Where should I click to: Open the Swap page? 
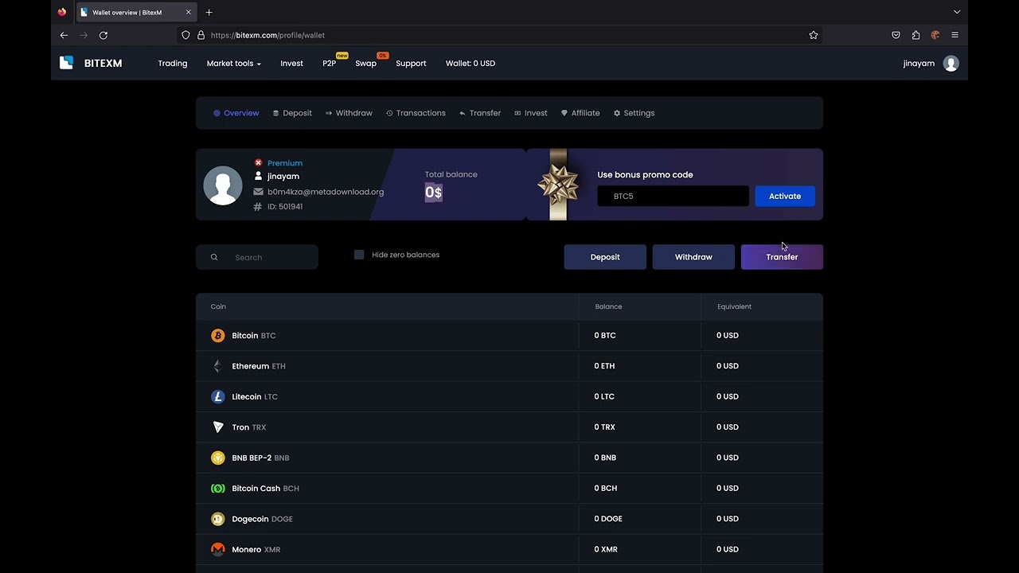(365, 64)
